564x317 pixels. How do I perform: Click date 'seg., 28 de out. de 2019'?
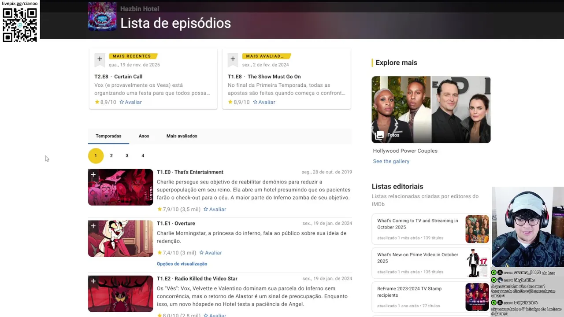coord(327,172)
